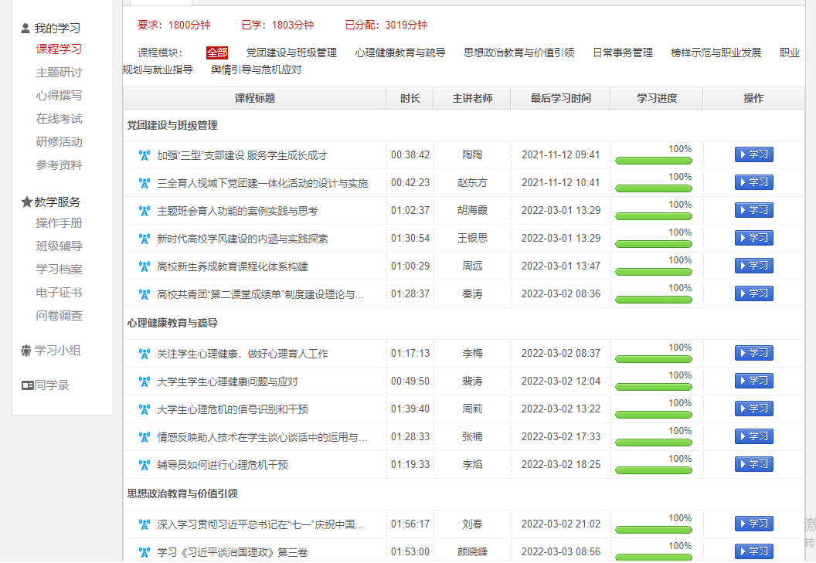Click the icon next to 辅导员如何进行心理危机干预

point(144,465)
